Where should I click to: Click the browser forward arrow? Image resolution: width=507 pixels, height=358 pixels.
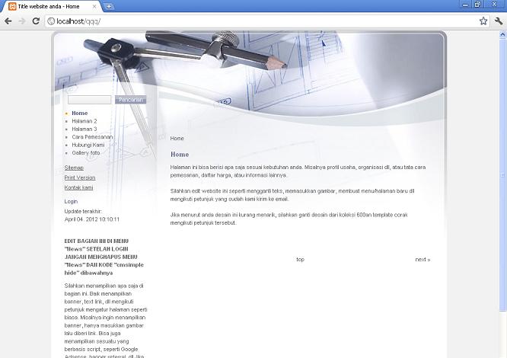point(22,21)
